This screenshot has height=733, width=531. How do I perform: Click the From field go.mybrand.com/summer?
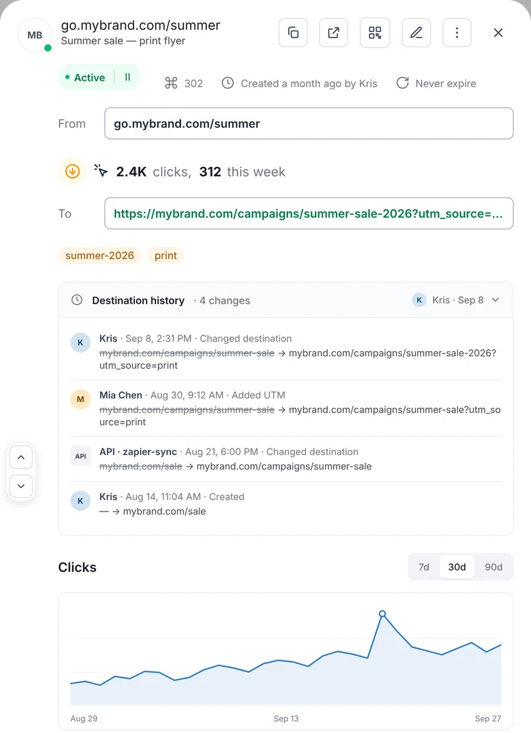pos(309,123)
